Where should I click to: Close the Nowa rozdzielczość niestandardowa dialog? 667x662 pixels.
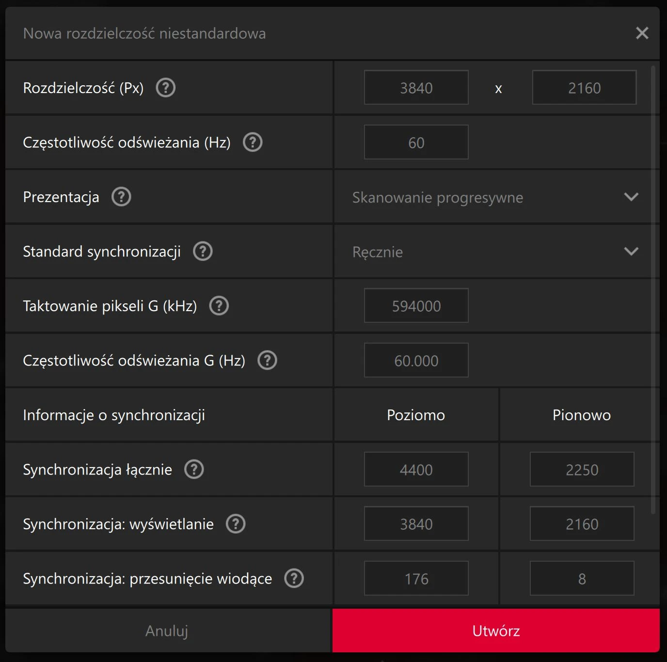click(x=642, y=33)
